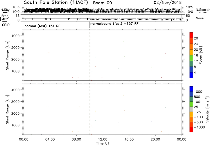
Task: Click the '-1000' Velocity colorbar label
Action: pos(199,127)
